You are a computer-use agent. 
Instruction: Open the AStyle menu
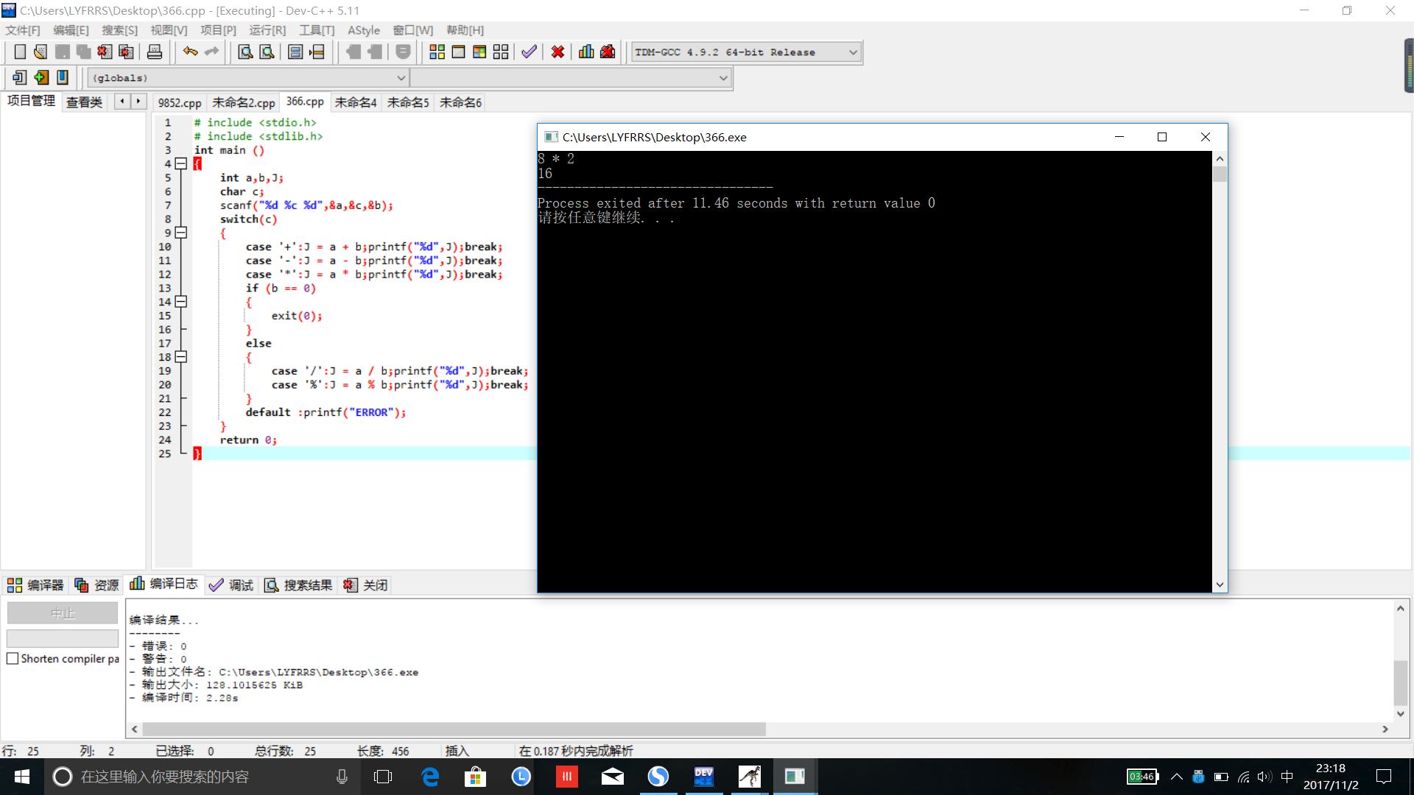tap(364, 30)
